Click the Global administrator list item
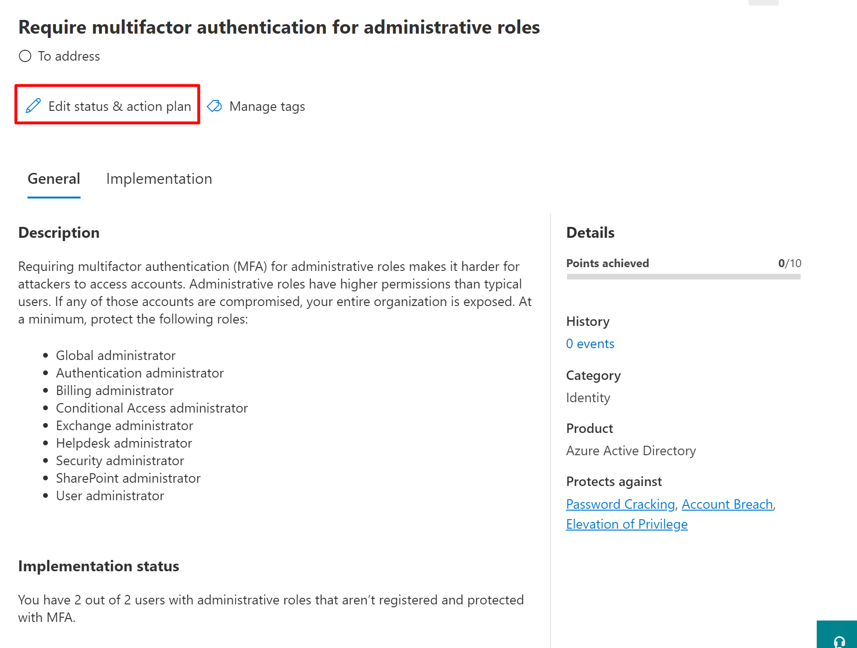Image resolution: width=857 pixels, height=648 pixels. (x=116, y=355)
